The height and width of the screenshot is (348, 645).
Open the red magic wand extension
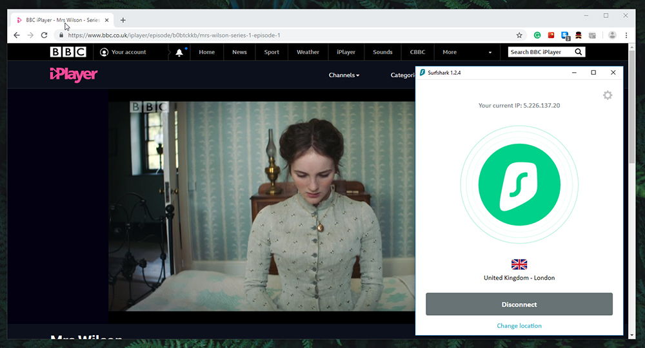coord(551,35)
